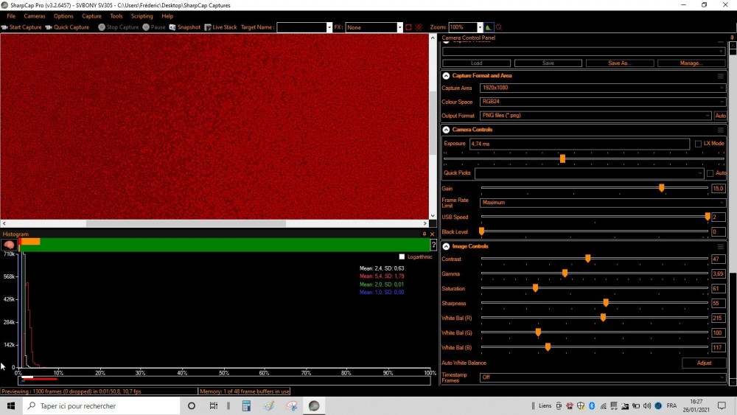This screenshot has width=737, height=415.
Task: Enable the Auto exposure checkbox by Quick Picks
Action: click(x=710, y=173)
